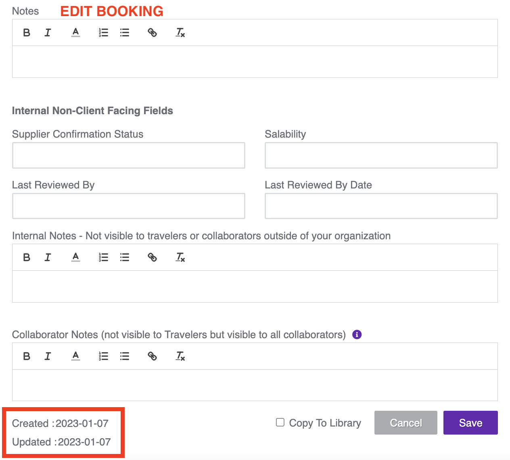510x460 pixels.
Task: Insert numbered list in Collaborator Notes editor
Action: pos(103,356)
